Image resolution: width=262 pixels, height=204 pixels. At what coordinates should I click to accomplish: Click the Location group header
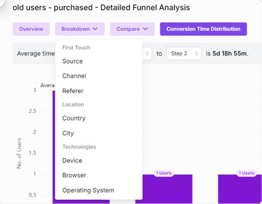tap(73, 104)
